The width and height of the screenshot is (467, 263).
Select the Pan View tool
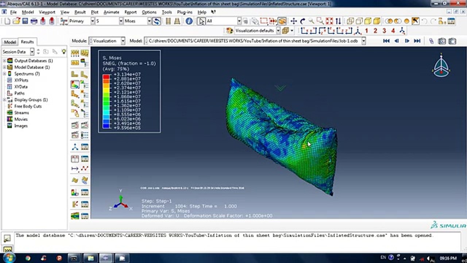click(x=294, y=21)
